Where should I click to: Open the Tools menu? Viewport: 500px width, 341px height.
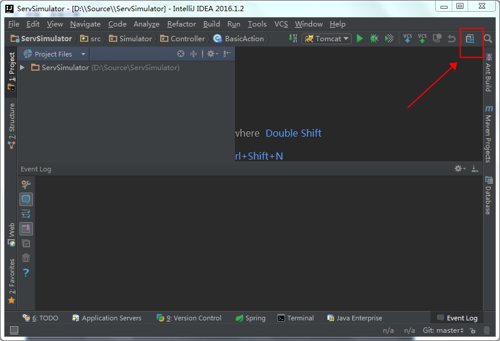pyautogui.click(x=257, y=24)
